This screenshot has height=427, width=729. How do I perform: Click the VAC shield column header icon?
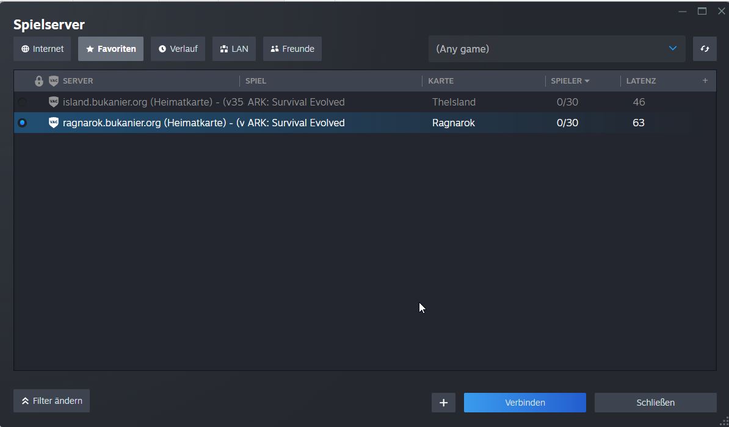click(54, 81)
